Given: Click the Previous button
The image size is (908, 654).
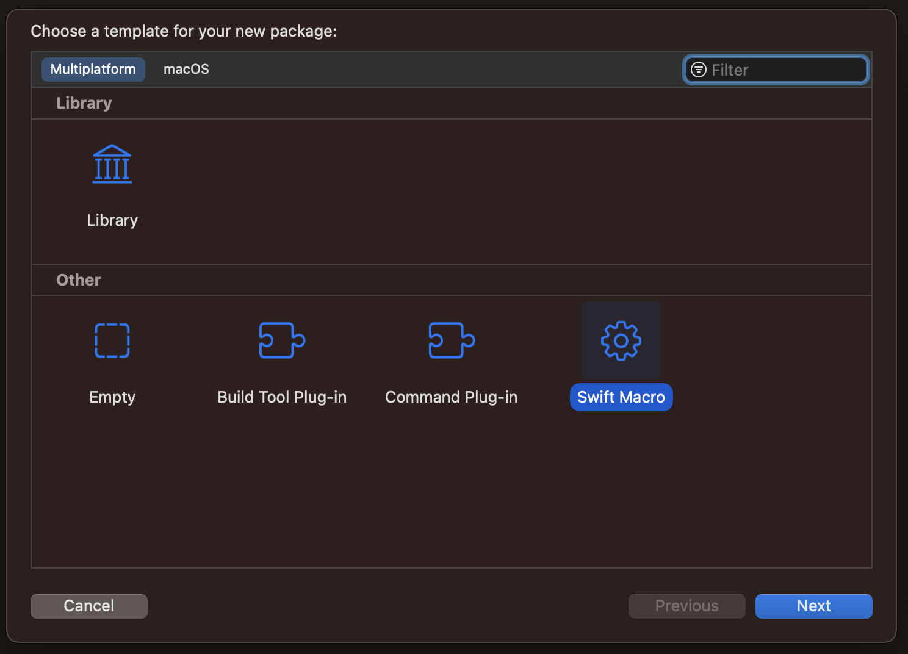Looking at the screenshot, I should coord(687,606).
